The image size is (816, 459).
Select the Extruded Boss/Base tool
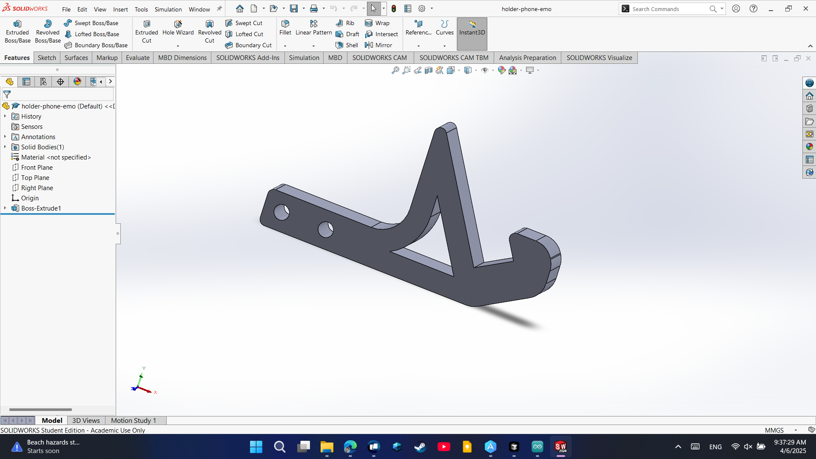tap(17, 32)
